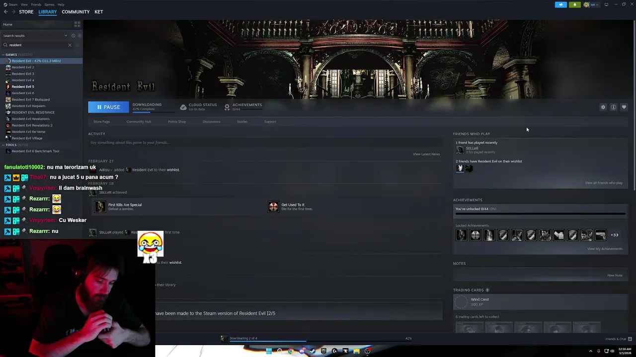
Task: Open the Friends menu
Action: (x=36, y=4)
